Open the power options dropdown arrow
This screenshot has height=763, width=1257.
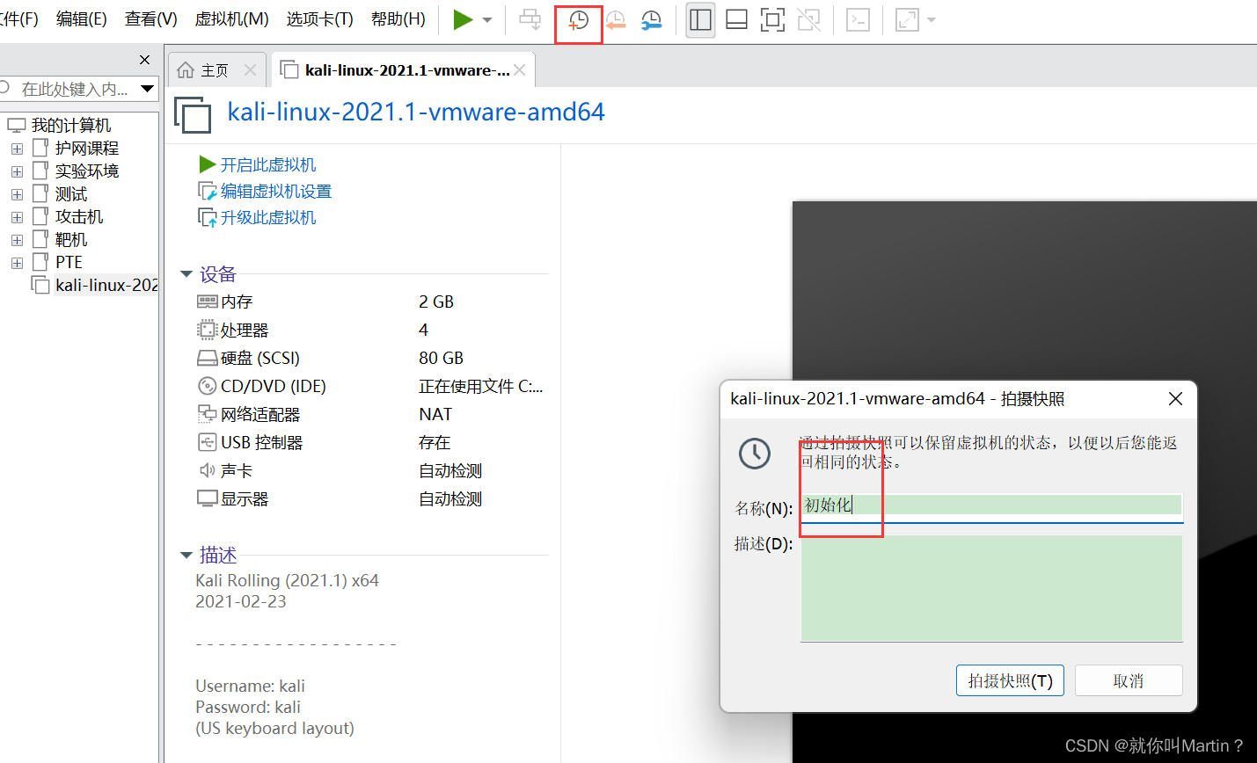pyautogui.click(x=487, y=20)
